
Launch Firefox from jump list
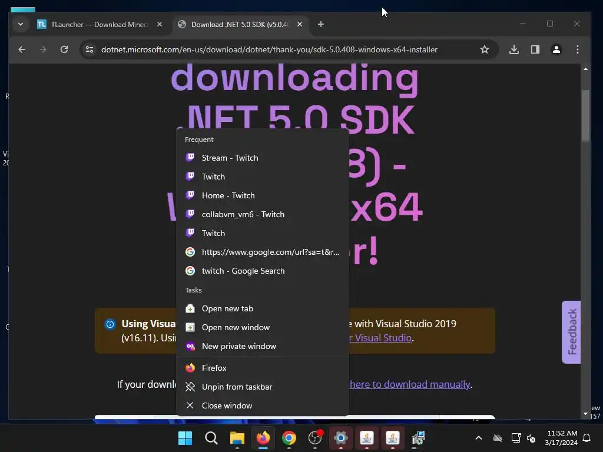262,368
